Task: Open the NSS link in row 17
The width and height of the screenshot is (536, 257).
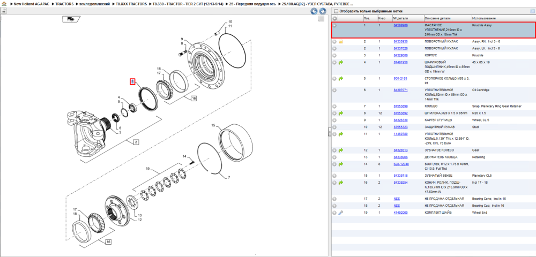Action: [397, 199]
